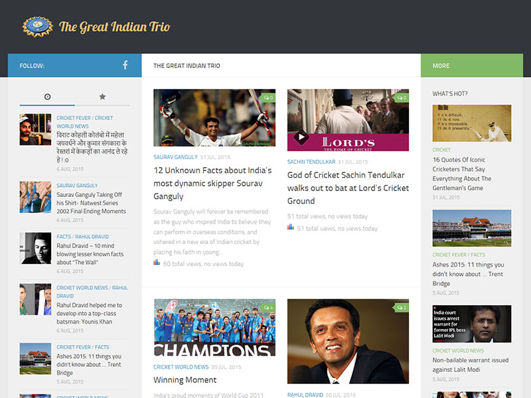Image resolution: width=531 pixels, height=398 pixels.
Task: Open SACHIN TENDULKAR category link
Action: [x=311, y=162]
